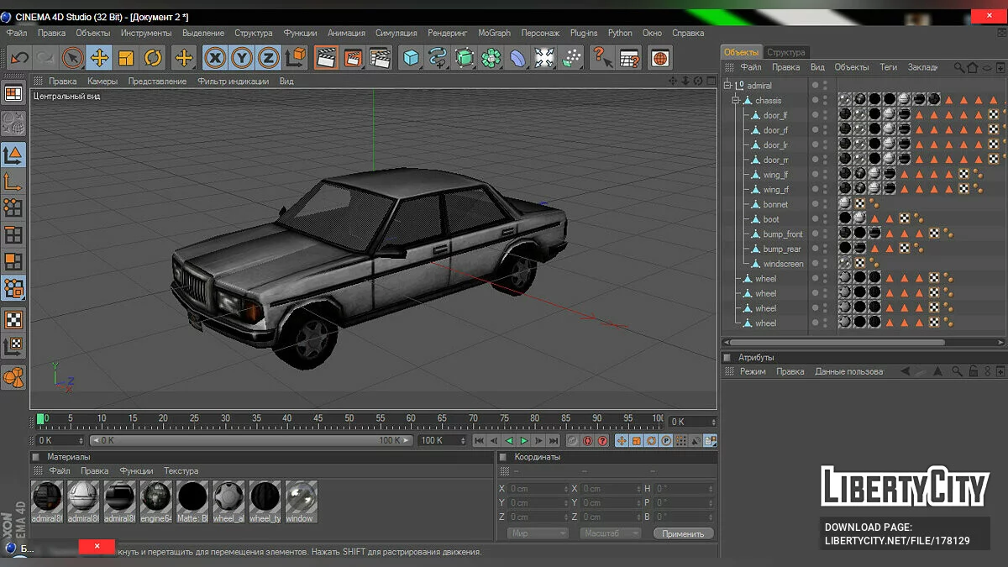Open the MoGraph menu
Image resolution: width=1008 pixels, height=567 pixels.
[x=494, y=33]
